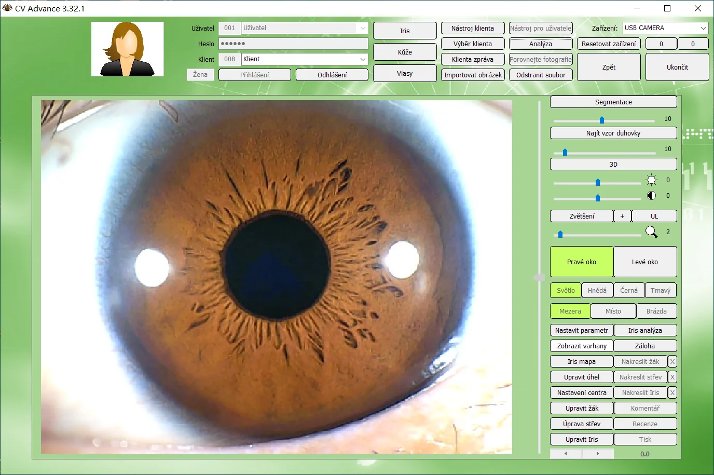Viewport: 714px width, 475px height.
Task: Open the Klient dropdown list
Action: 363,59
